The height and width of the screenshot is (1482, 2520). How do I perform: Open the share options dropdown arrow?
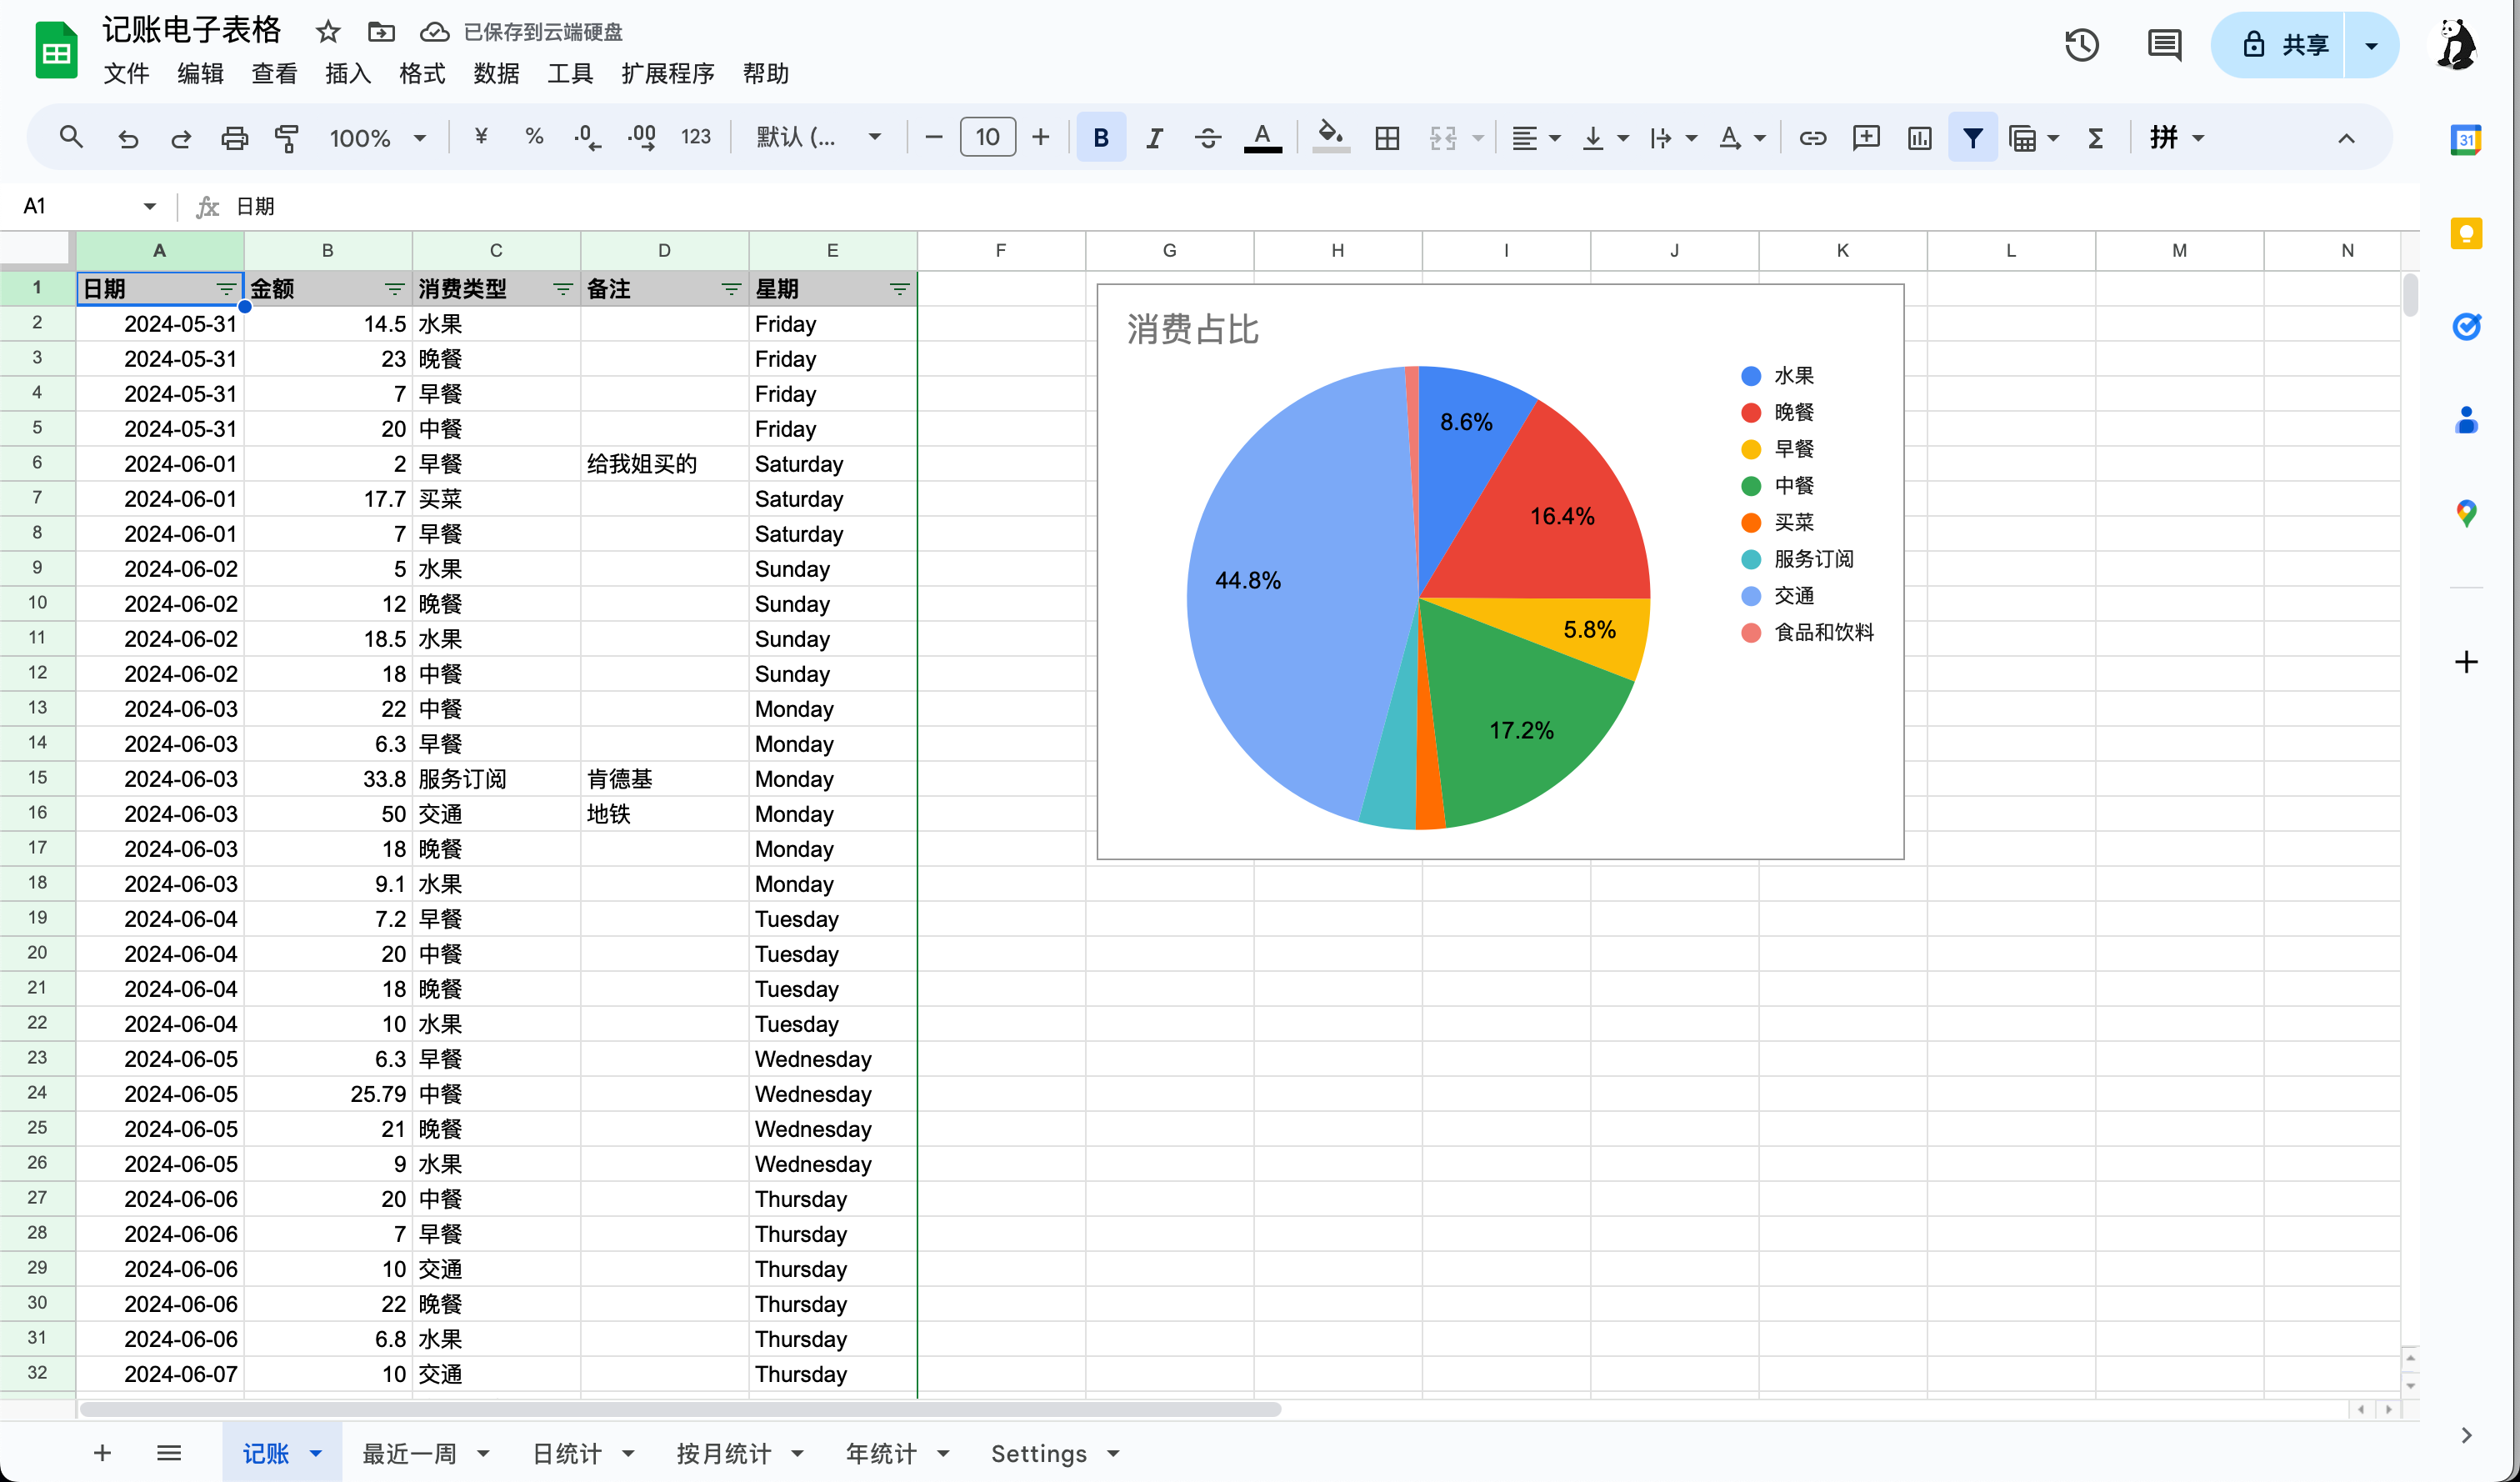pos(2371,45)
